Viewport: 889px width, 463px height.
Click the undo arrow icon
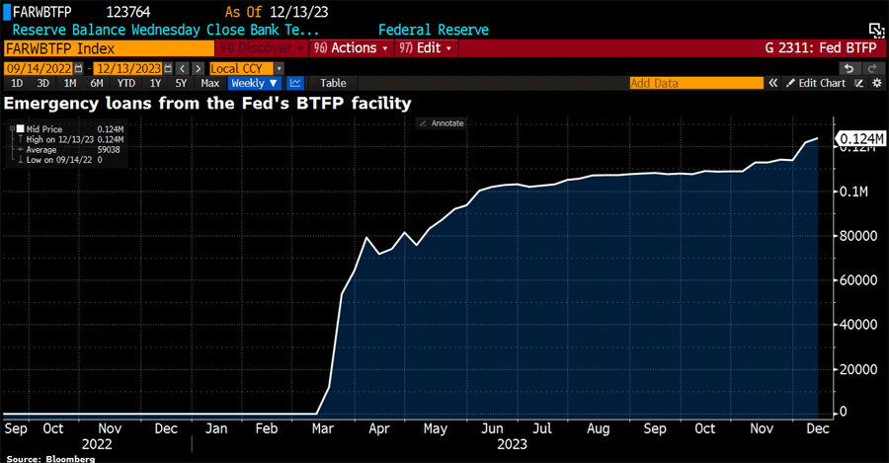coord(848,68)
